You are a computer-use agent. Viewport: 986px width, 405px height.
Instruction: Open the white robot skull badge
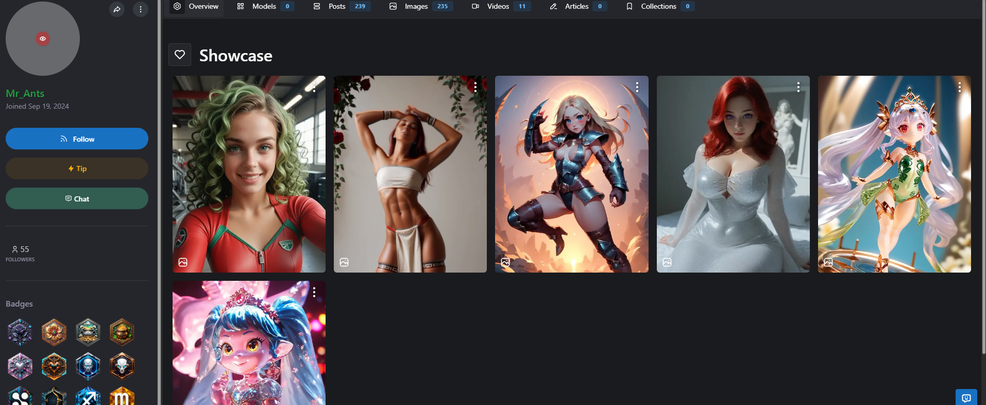[122, 366]
